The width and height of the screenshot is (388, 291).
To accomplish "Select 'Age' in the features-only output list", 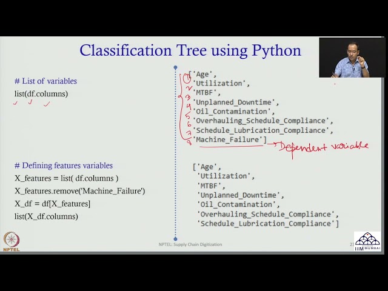I will (x=207, y=167).
